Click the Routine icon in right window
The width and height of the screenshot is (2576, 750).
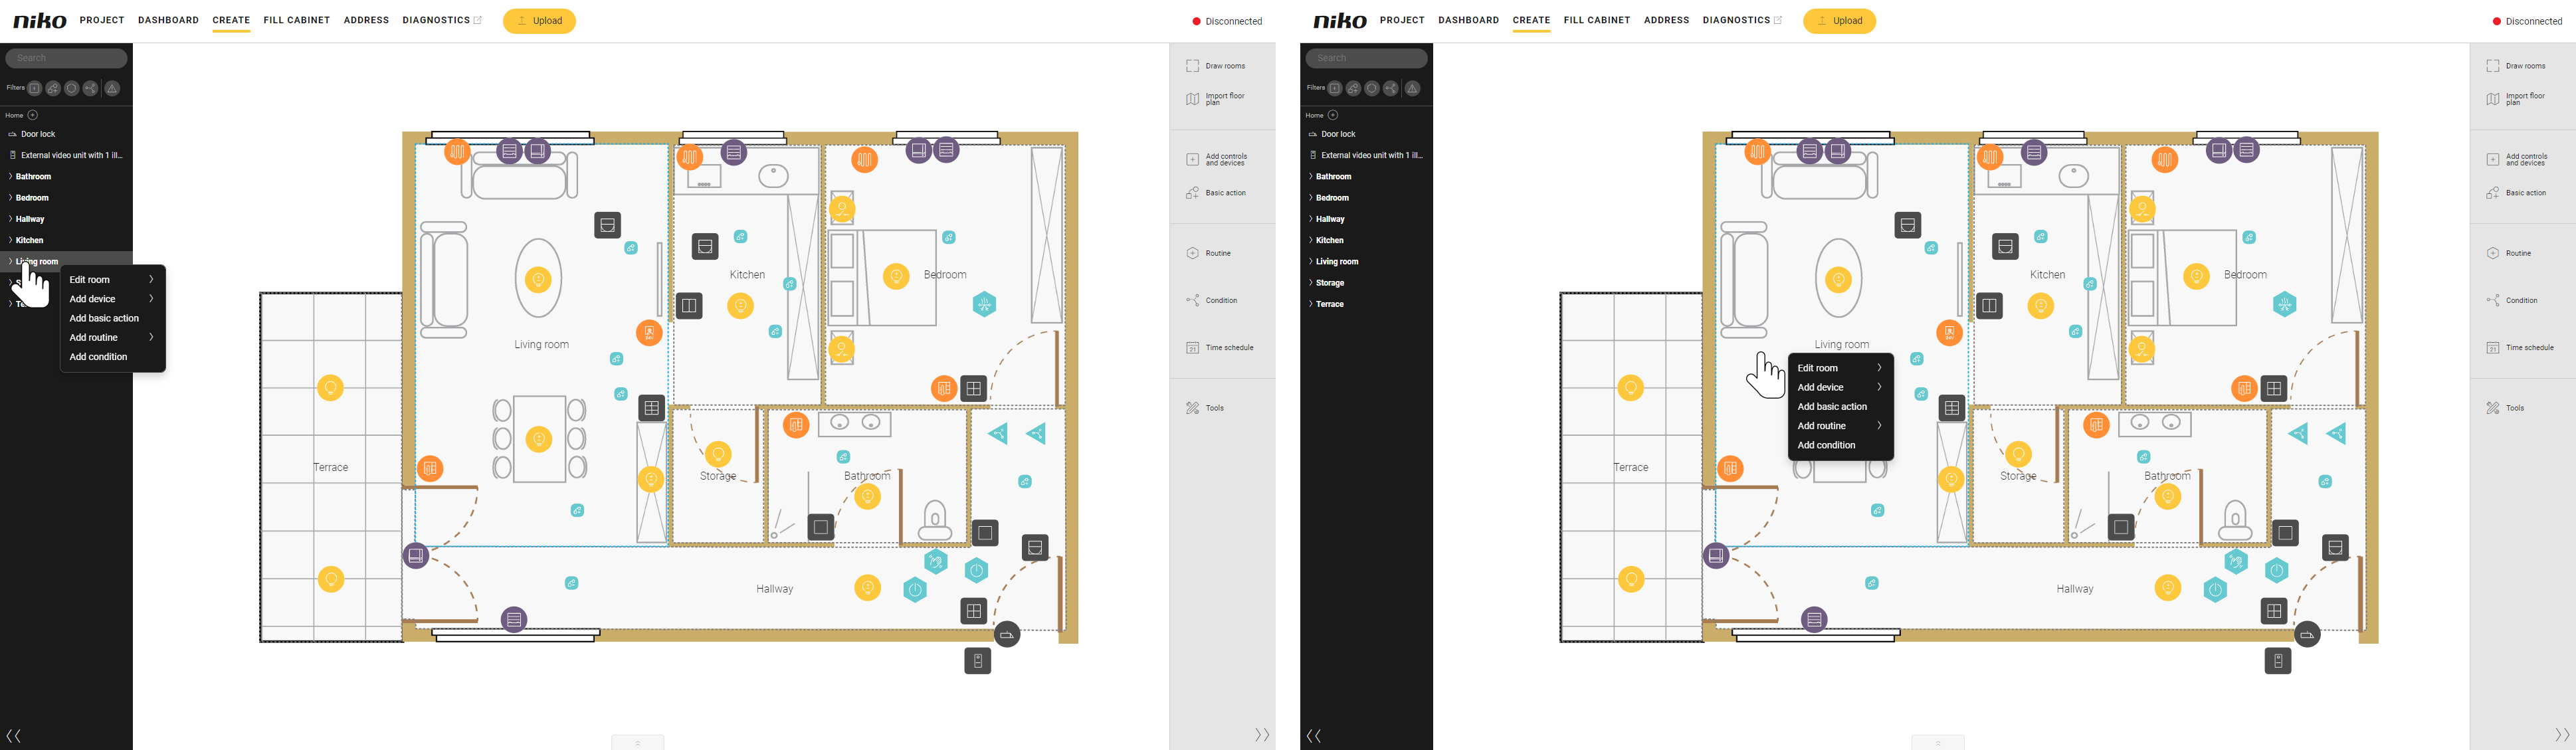(x=2492, y=253)
